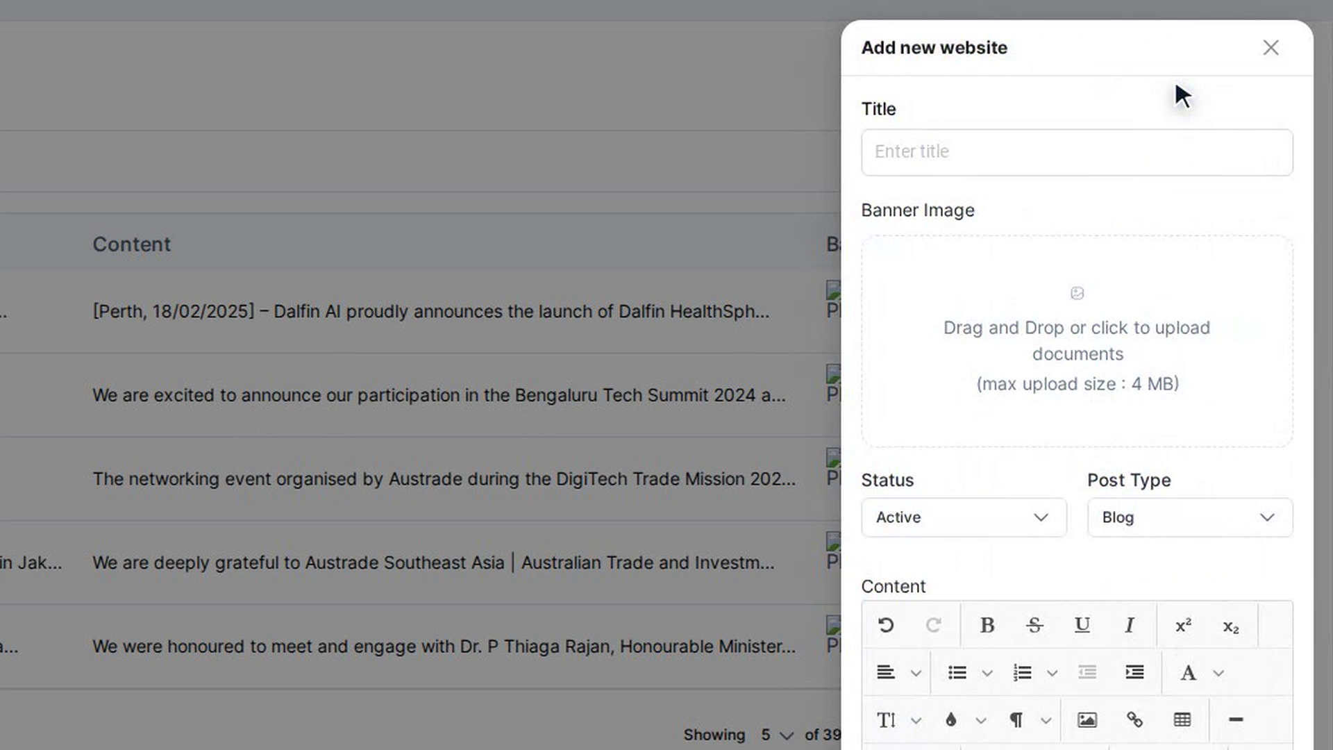Insert an unordered bullet list
This screenshot has width=1333, height=750.
957,672
